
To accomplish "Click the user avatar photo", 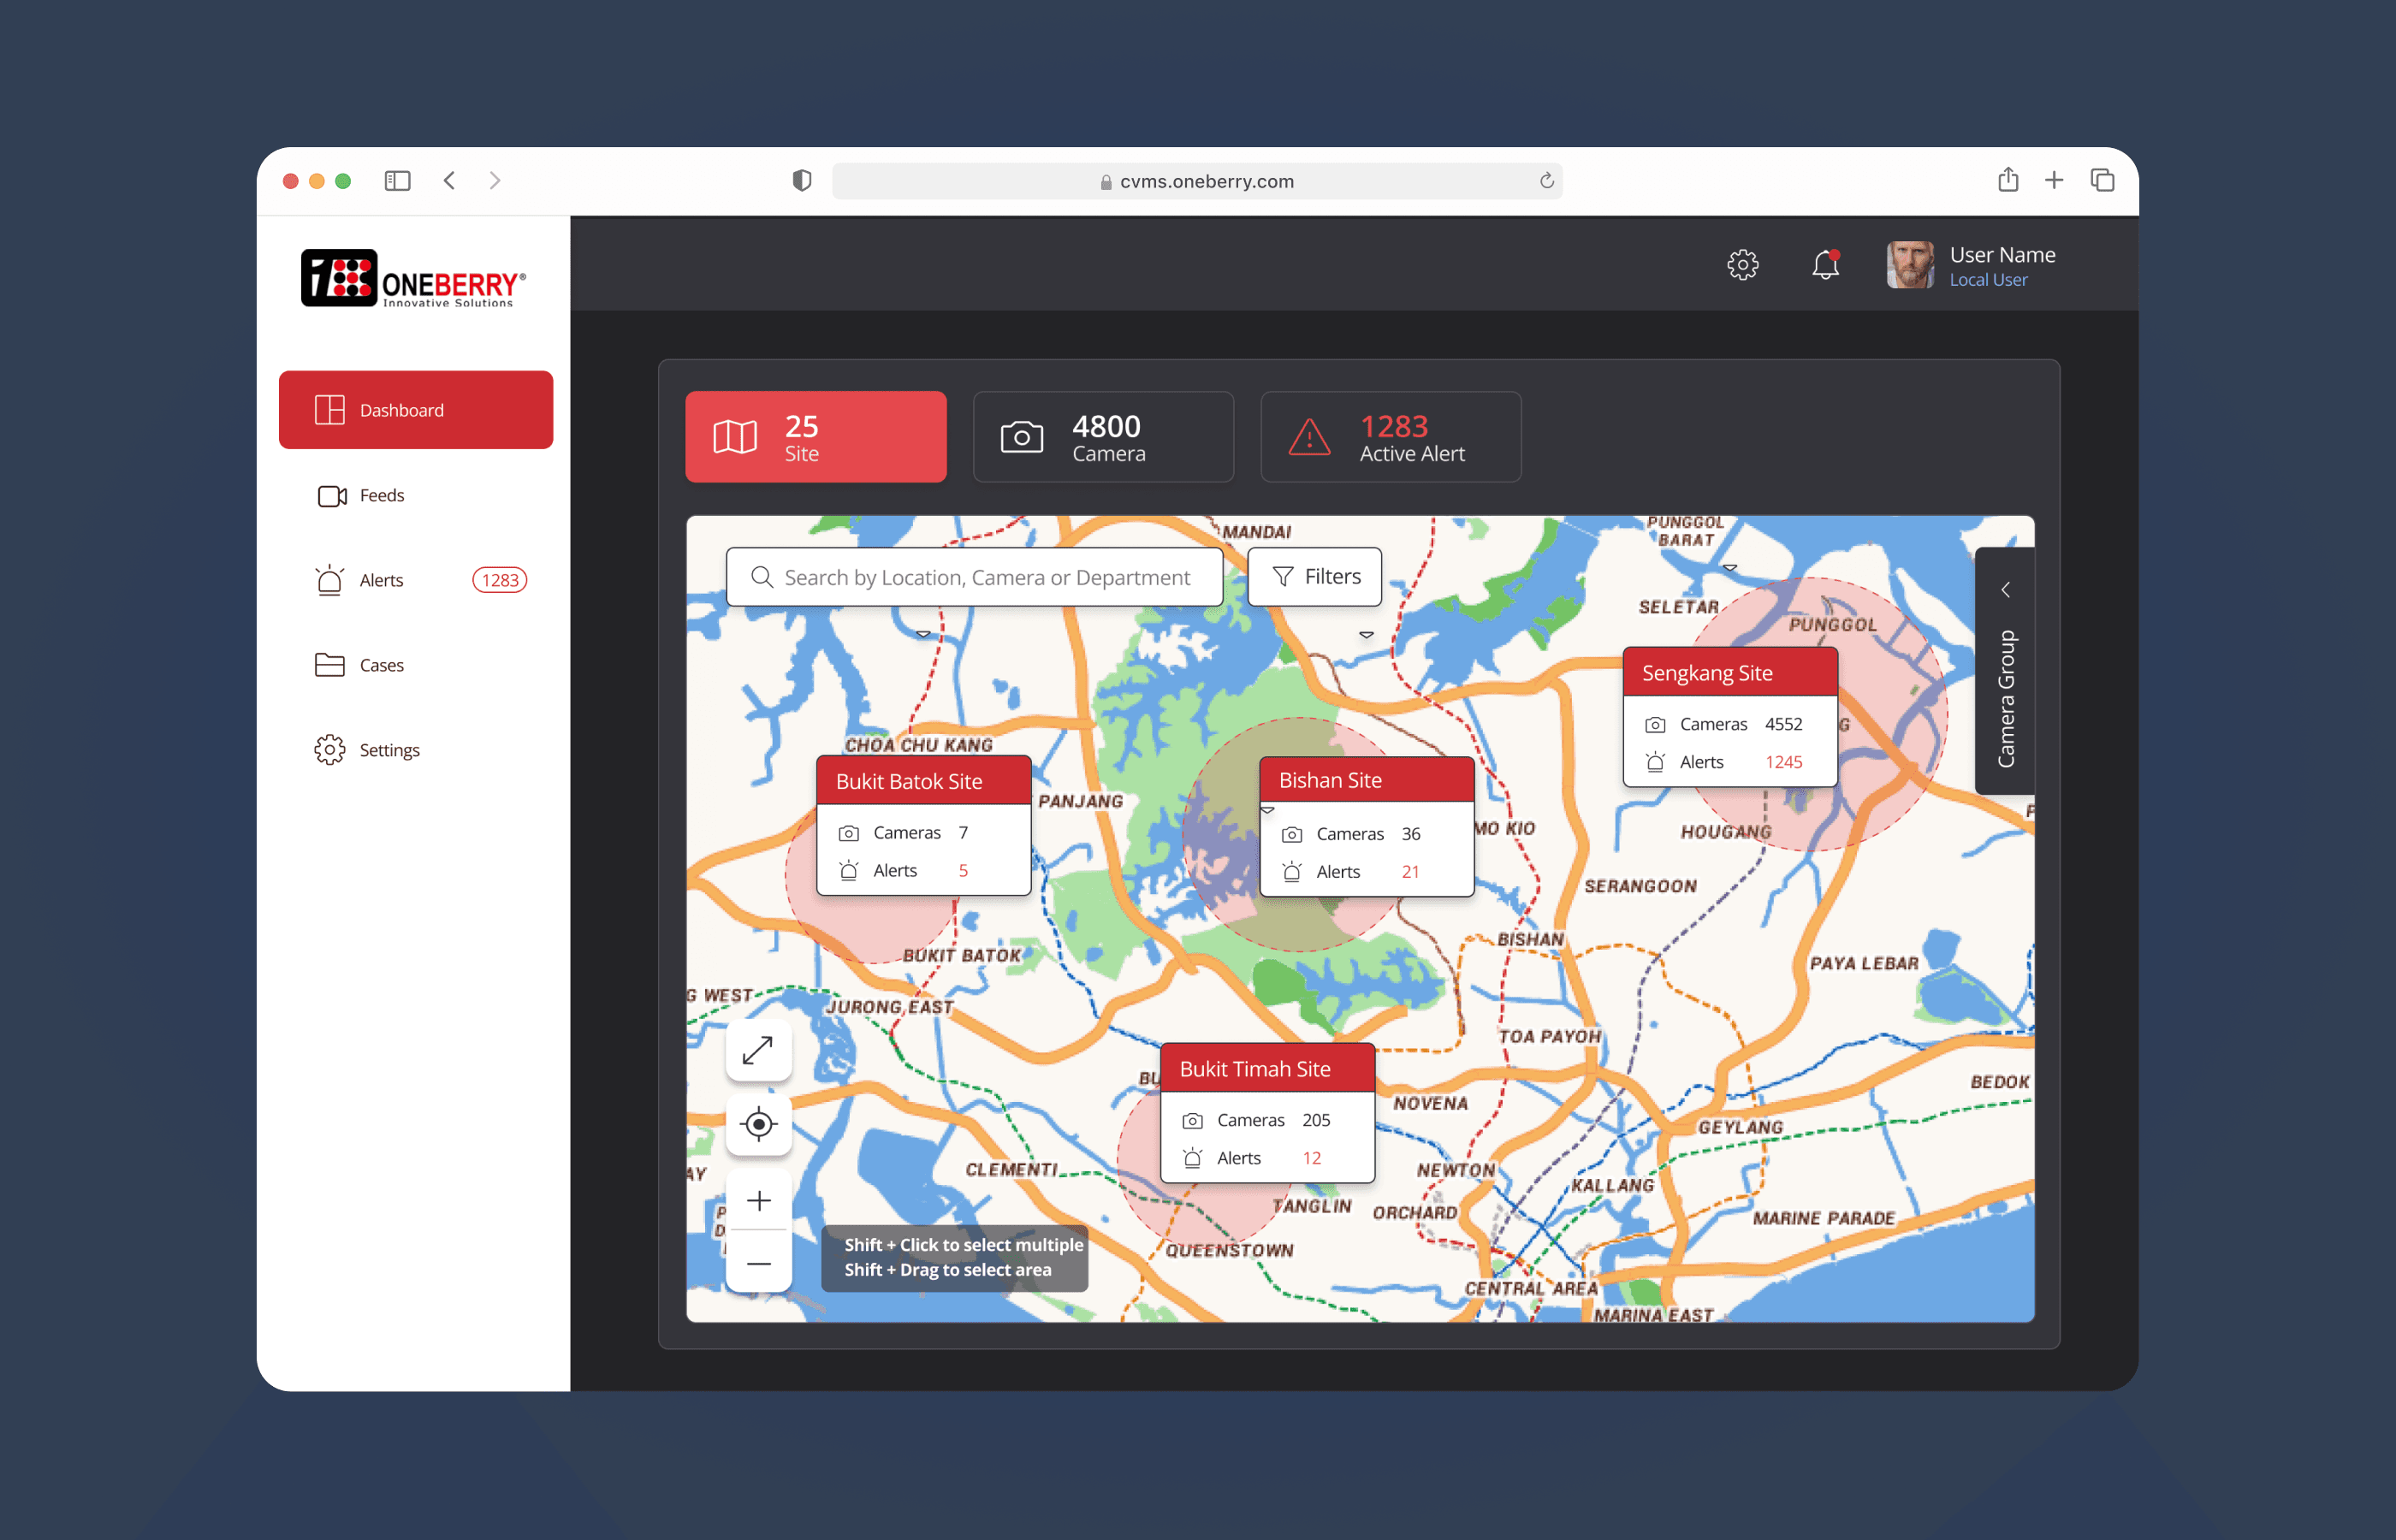I will [x=1910, y=265].
